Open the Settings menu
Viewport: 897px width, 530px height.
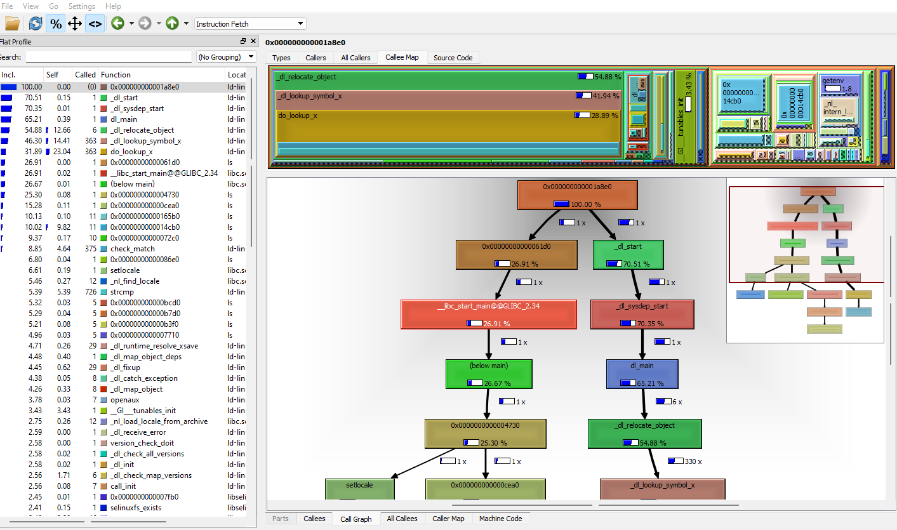pyautogui.click(x=81, y=6)
